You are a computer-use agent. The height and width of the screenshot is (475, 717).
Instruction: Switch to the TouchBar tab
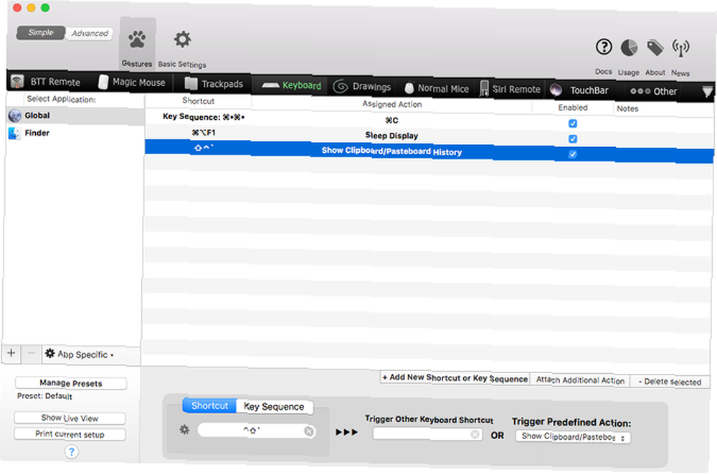[580, 90]
